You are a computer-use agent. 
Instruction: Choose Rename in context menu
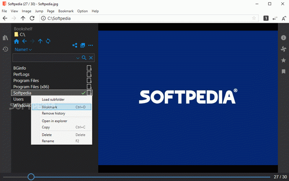pyautogui.click(x=62, y=141)
